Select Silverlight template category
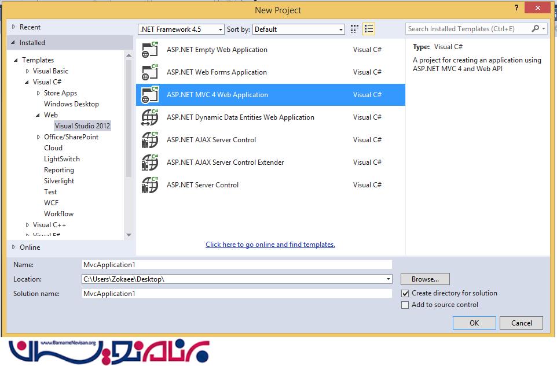This screenshot has width=557, height=366. pyautogui.click(x=59, y=181)
